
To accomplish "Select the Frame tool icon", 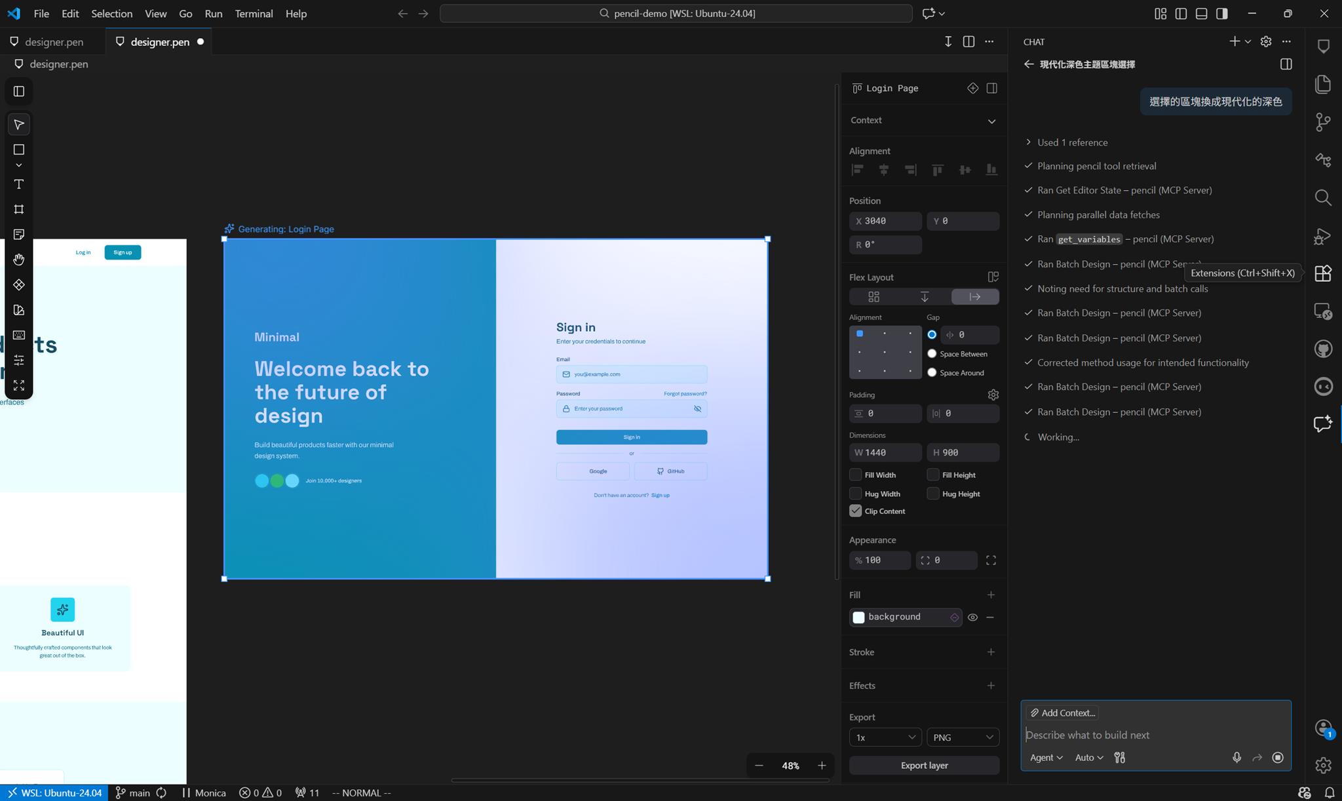I will [19, 209].
